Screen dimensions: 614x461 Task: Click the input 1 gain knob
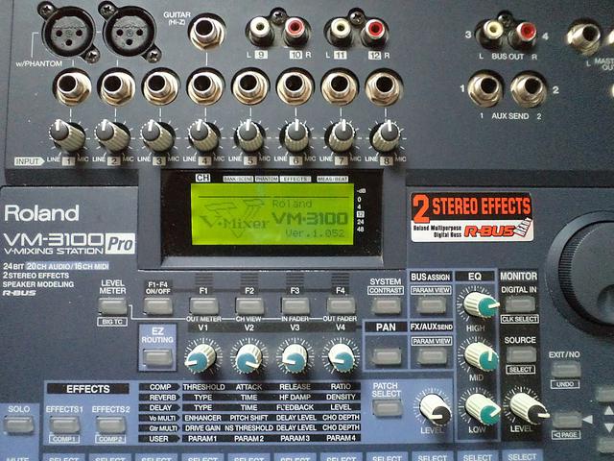click(x=65, y=133)
